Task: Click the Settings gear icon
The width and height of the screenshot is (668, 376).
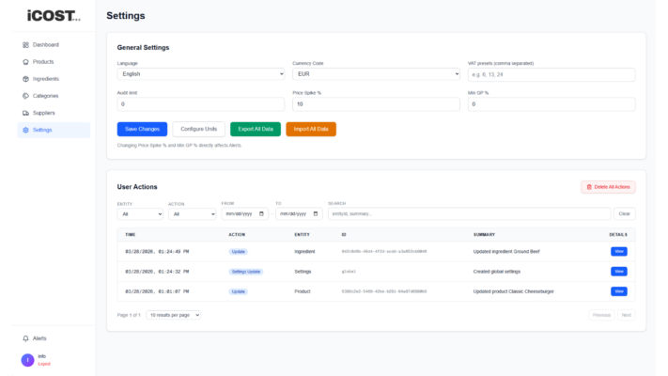Action: (25, 130)
